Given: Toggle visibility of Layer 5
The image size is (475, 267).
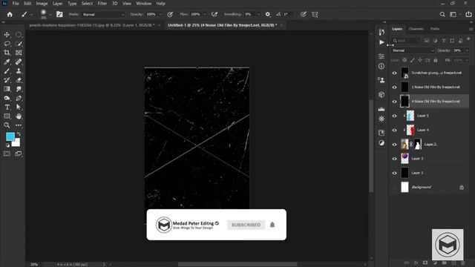Looking at the screenshot, I should [x=394, y=116].
